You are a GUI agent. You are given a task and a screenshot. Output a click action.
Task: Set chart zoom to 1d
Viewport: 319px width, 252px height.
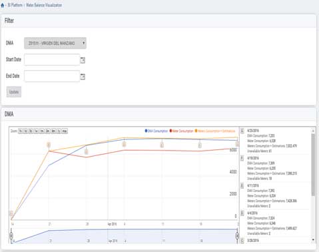(x=26, y=131)
